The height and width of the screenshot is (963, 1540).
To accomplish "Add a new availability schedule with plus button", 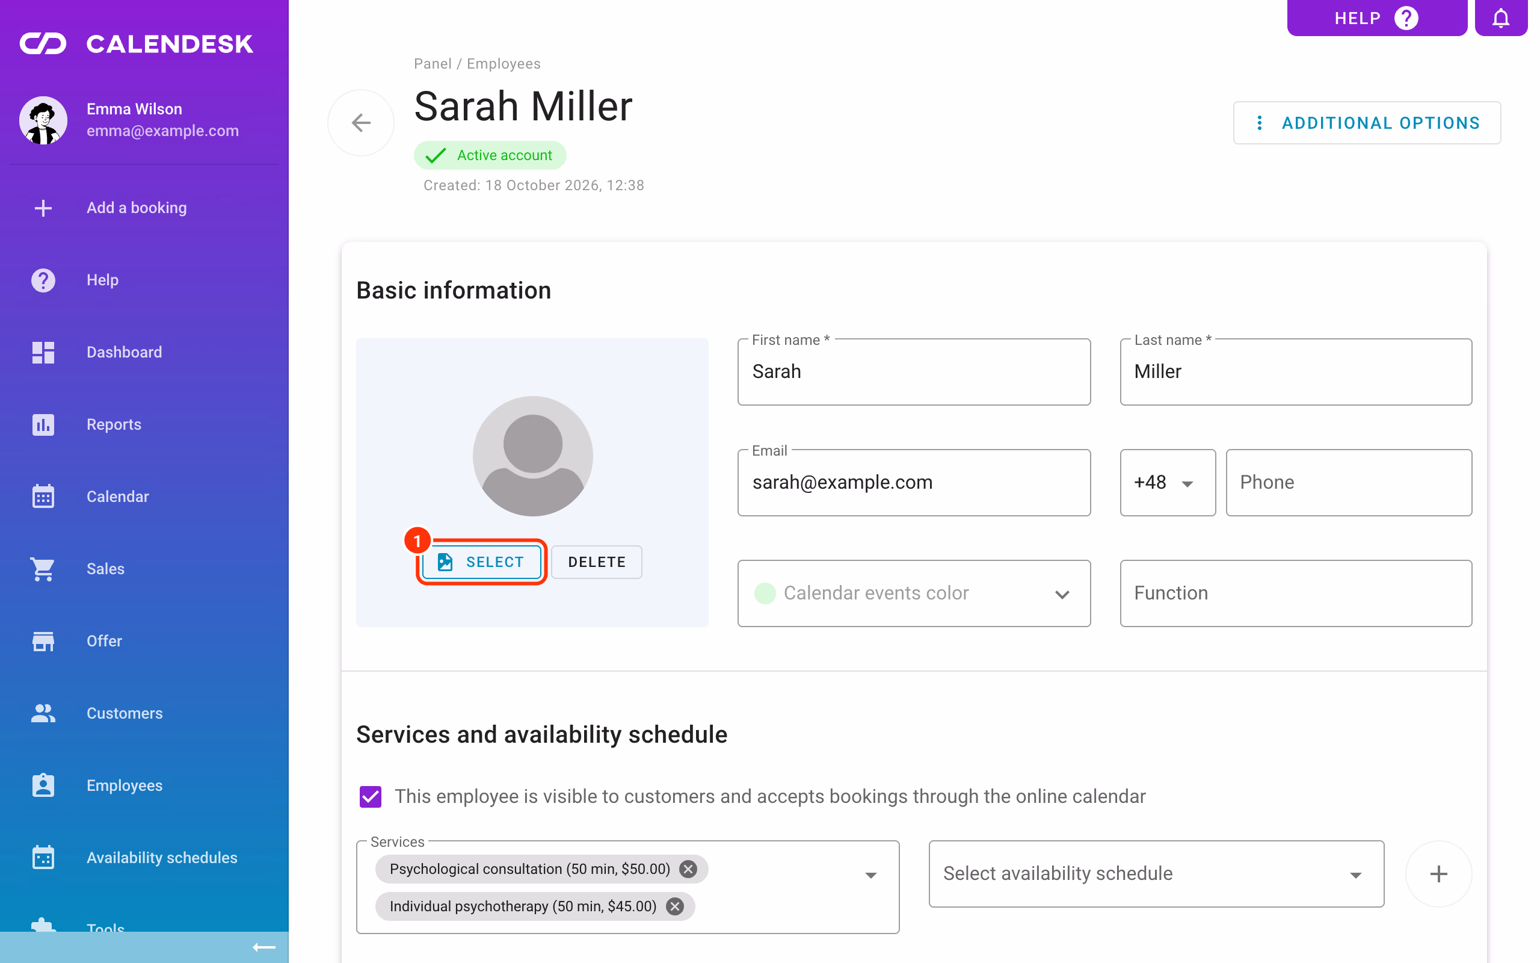I will pyautogui.click(x=1438, y=874).
